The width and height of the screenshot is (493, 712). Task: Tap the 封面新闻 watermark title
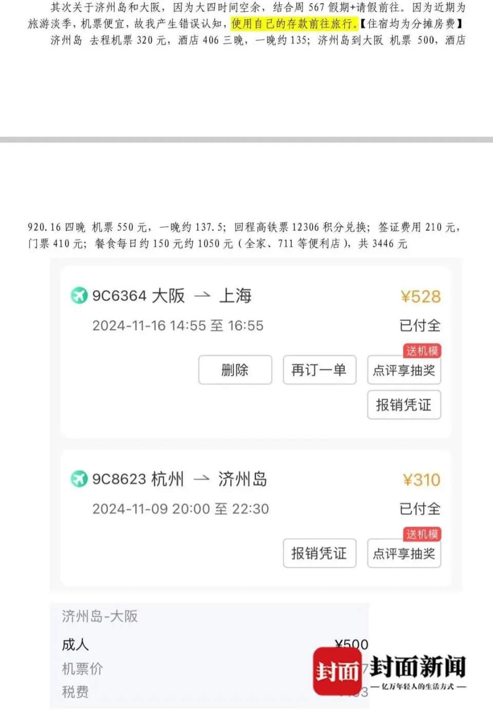point(418,666)
